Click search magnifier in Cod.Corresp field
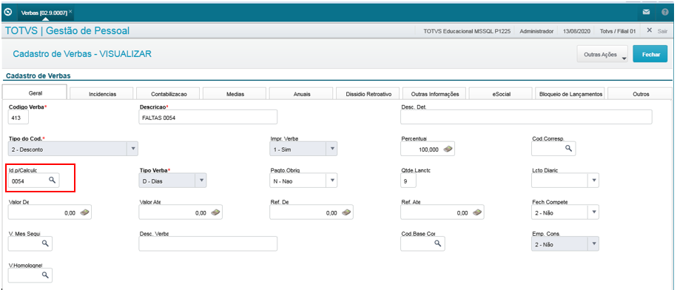This screenshot has height=290, width=677. 569,148
